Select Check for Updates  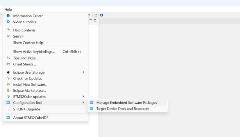[27, 78]
